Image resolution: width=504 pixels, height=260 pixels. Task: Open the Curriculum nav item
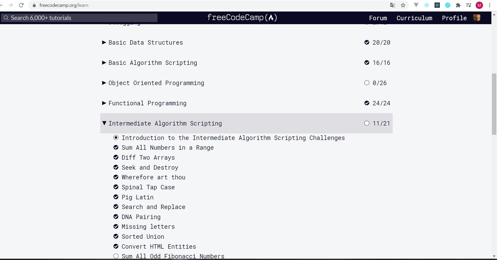(x=414, y=18)
